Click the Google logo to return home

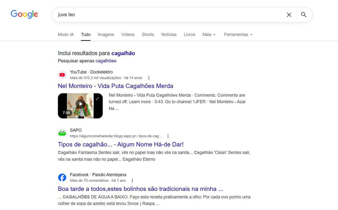24,14
